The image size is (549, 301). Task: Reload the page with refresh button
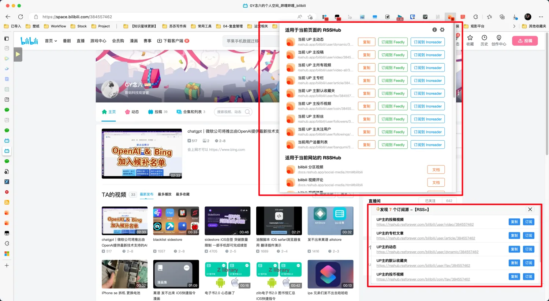point(20,17)
